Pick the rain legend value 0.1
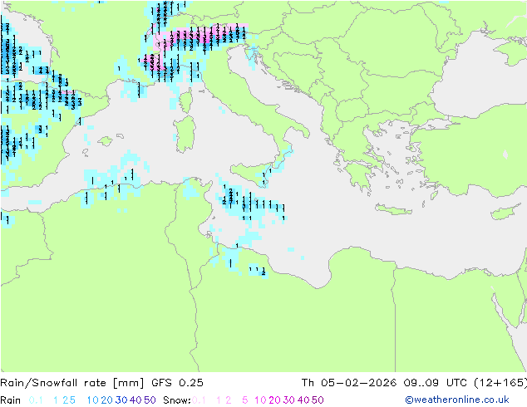The height and width of the screenshot is (407, 527). click(36, 400)
